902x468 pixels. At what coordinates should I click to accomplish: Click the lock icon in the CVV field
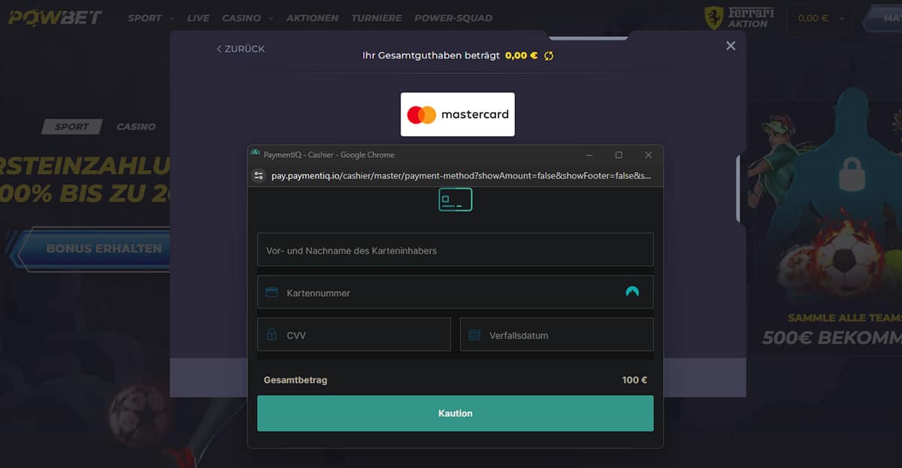[272, 334]
